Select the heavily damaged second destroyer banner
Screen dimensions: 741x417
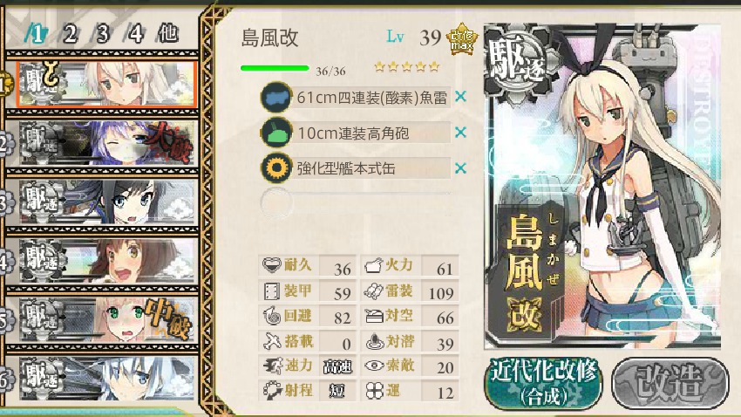[107, 143]
